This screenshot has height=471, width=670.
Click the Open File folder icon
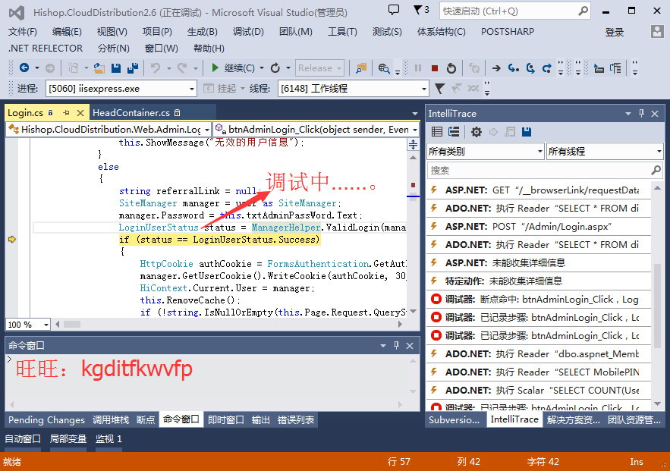(99, 68)
